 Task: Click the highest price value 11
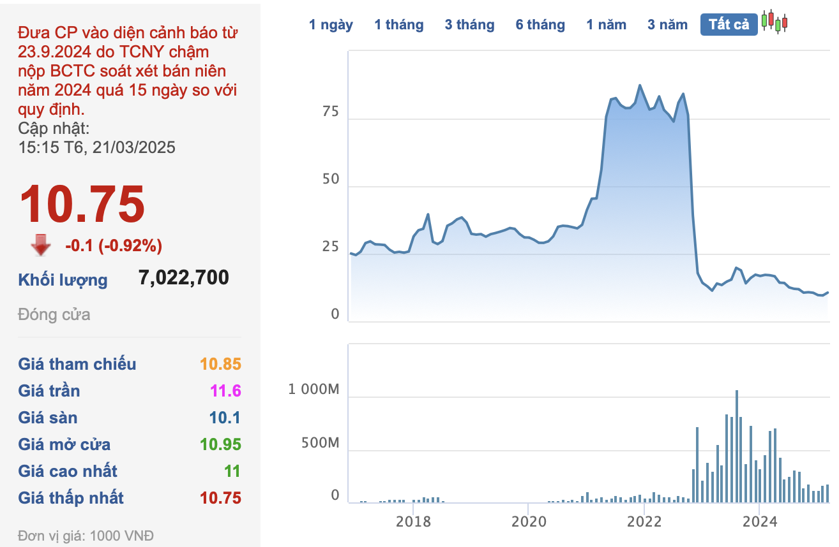click(232, 471)
